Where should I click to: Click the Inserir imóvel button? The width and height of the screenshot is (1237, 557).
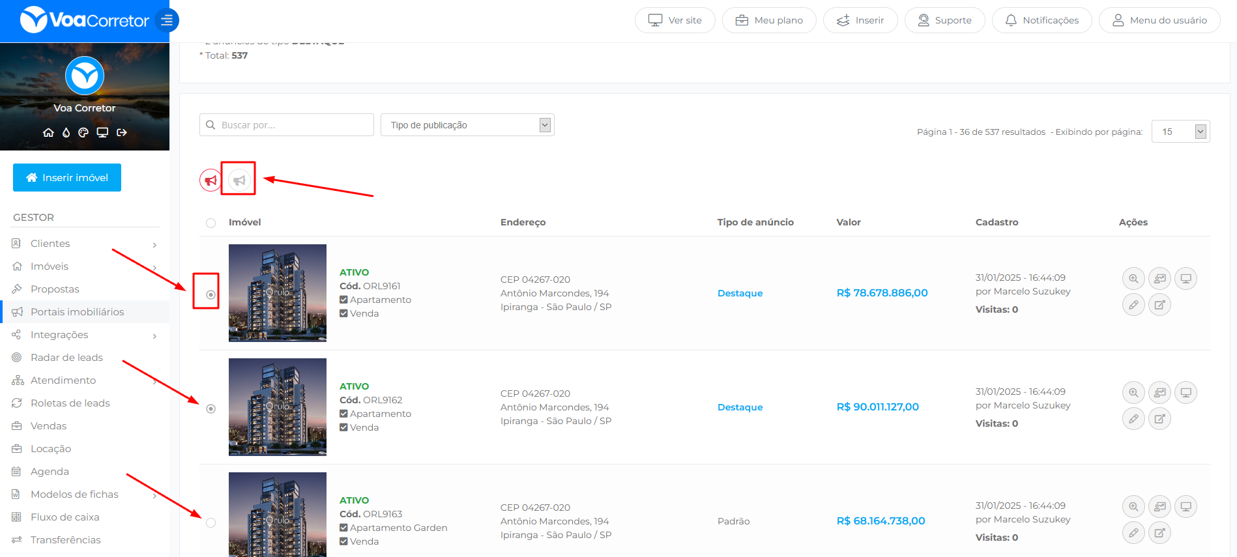(x=67, y=178)
